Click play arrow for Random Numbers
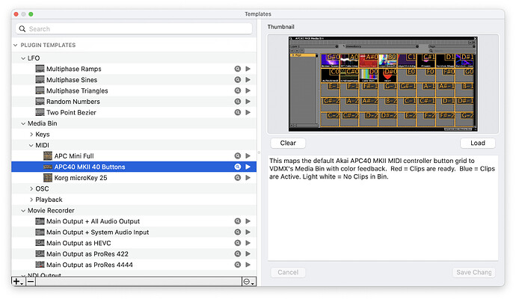This screenshot has height=299, width=516. point(248,102)
